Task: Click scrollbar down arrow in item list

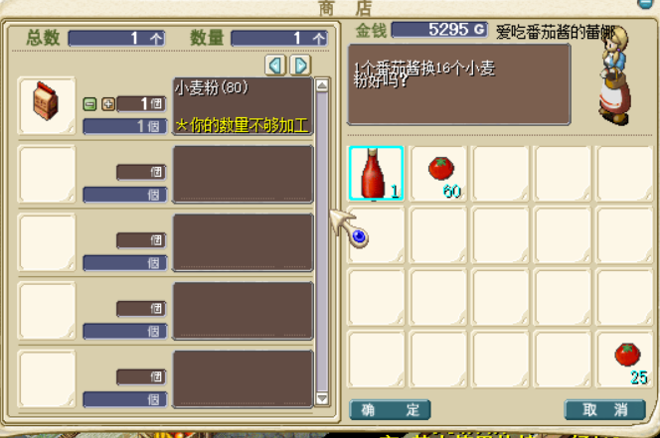Action: [322, 398]
